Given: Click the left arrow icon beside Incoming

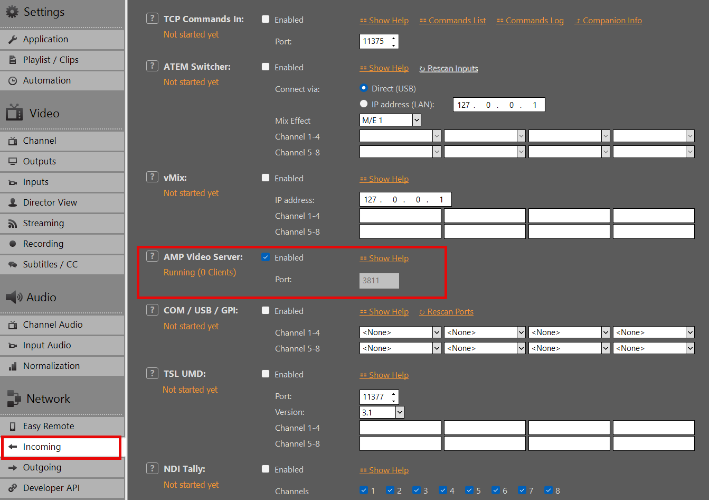Looking at the screenshot, I should (13, 447).
